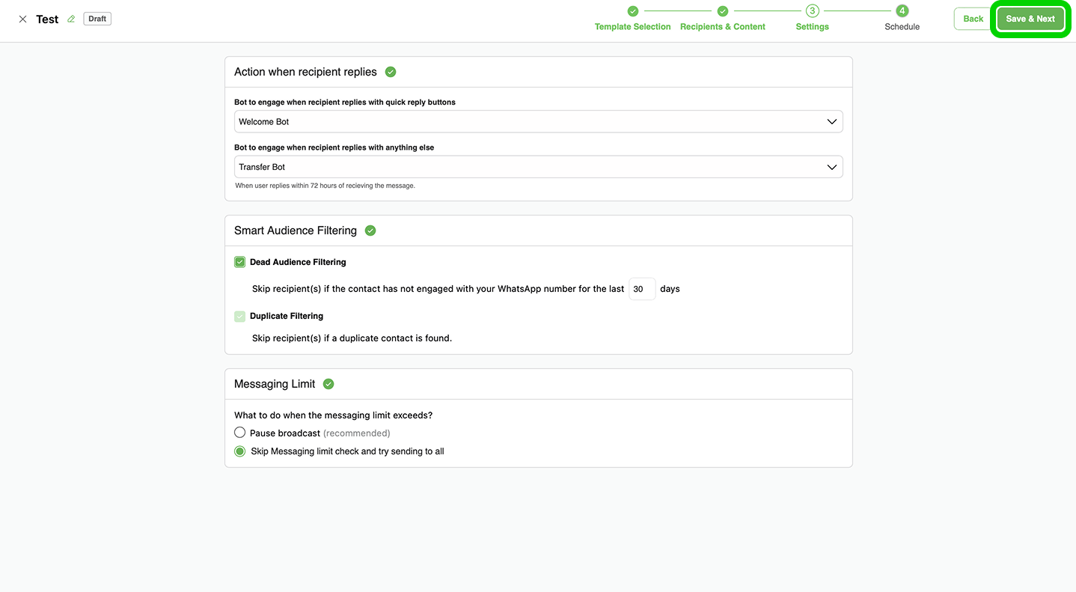Viewport: 1076px width, 592px height.
Task: Click green check icon beside Action when recipient replies
Action: (x=391, y=72)
